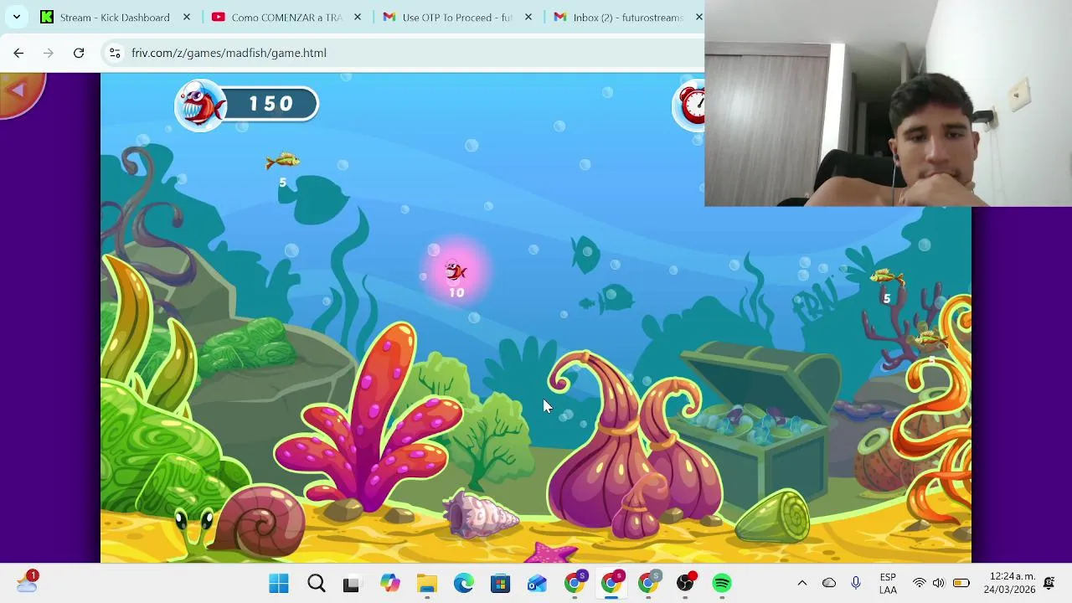Viewport: 1072px width, 603px height.
Task: Switch to Use OTP To Proceed tab
Action: pos(456,17)
